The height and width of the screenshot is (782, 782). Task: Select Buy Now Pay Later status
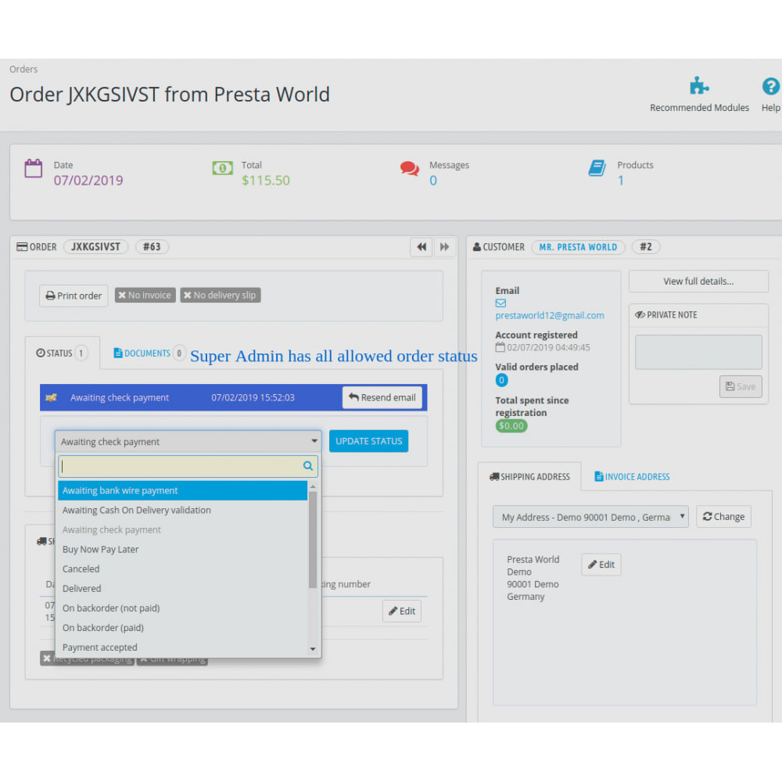(x=182, y=550)
